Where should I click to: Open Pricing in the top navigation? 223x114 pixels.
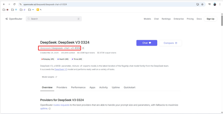pos(190,19)
